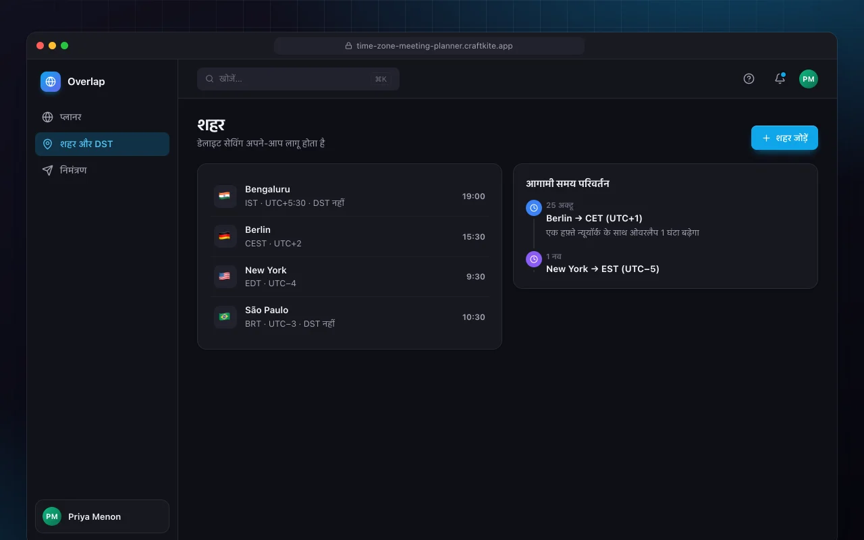Click the 19:00 time for Bengaluru
The width and height of the screenshot is (864, 540).
[x=474, y=196]
